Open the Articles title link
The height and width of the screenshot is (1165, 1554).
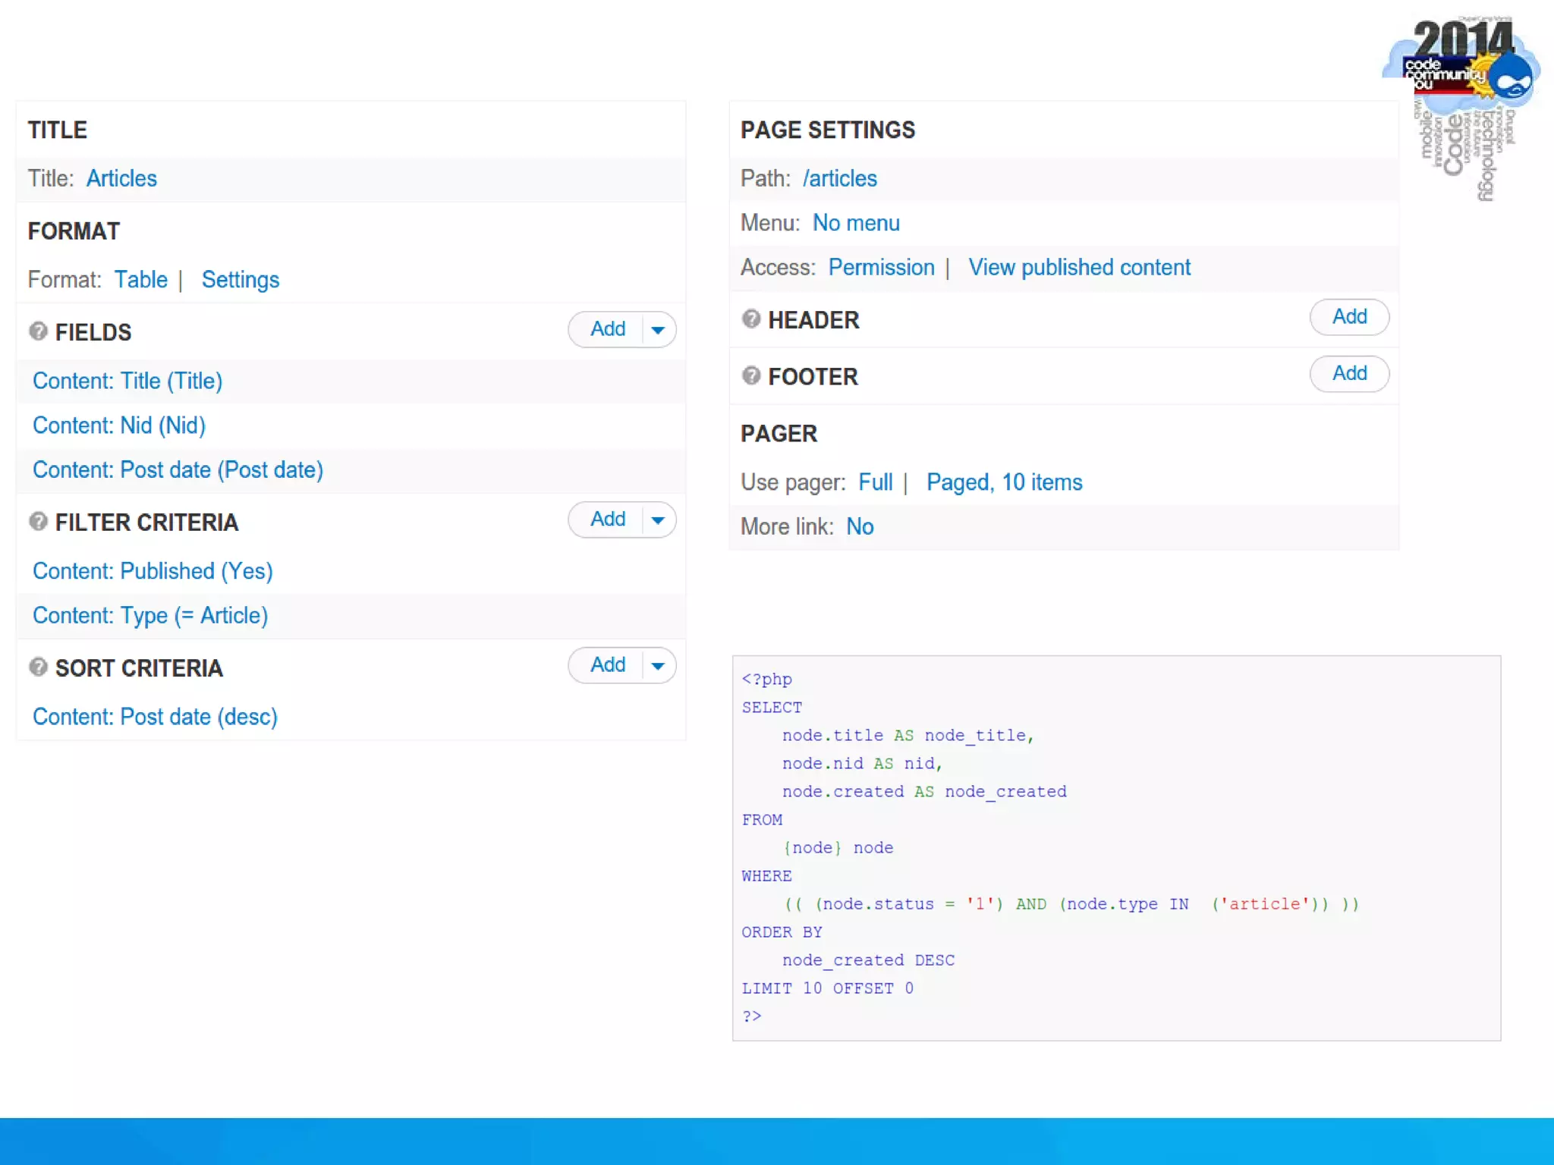tap(121, 178)
